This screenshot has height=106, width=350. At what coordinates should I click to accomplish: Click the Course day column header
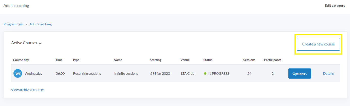[21, 60]
